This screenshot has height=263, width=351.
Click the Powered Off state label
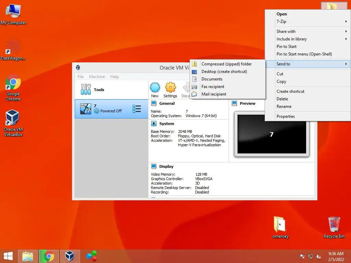tap(111, 111)
